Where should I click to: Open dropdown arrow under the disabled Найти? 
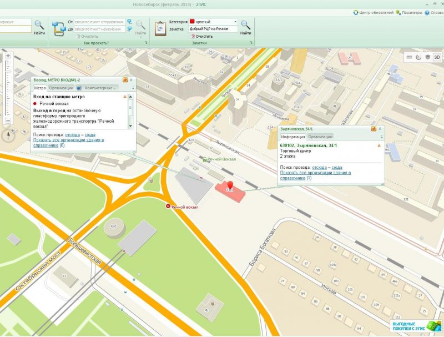point(141,37)
